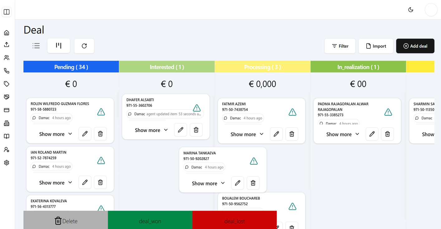Open the settings gear icon in sidebar
Viewport: 441px width, 229px height.
(7, 163)
